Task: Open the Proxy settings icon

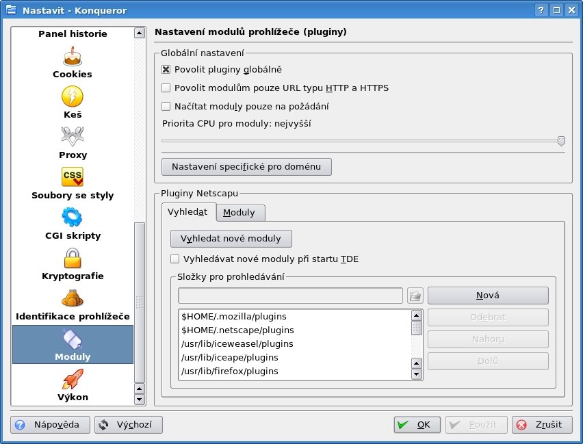Action: coord(73,136)
